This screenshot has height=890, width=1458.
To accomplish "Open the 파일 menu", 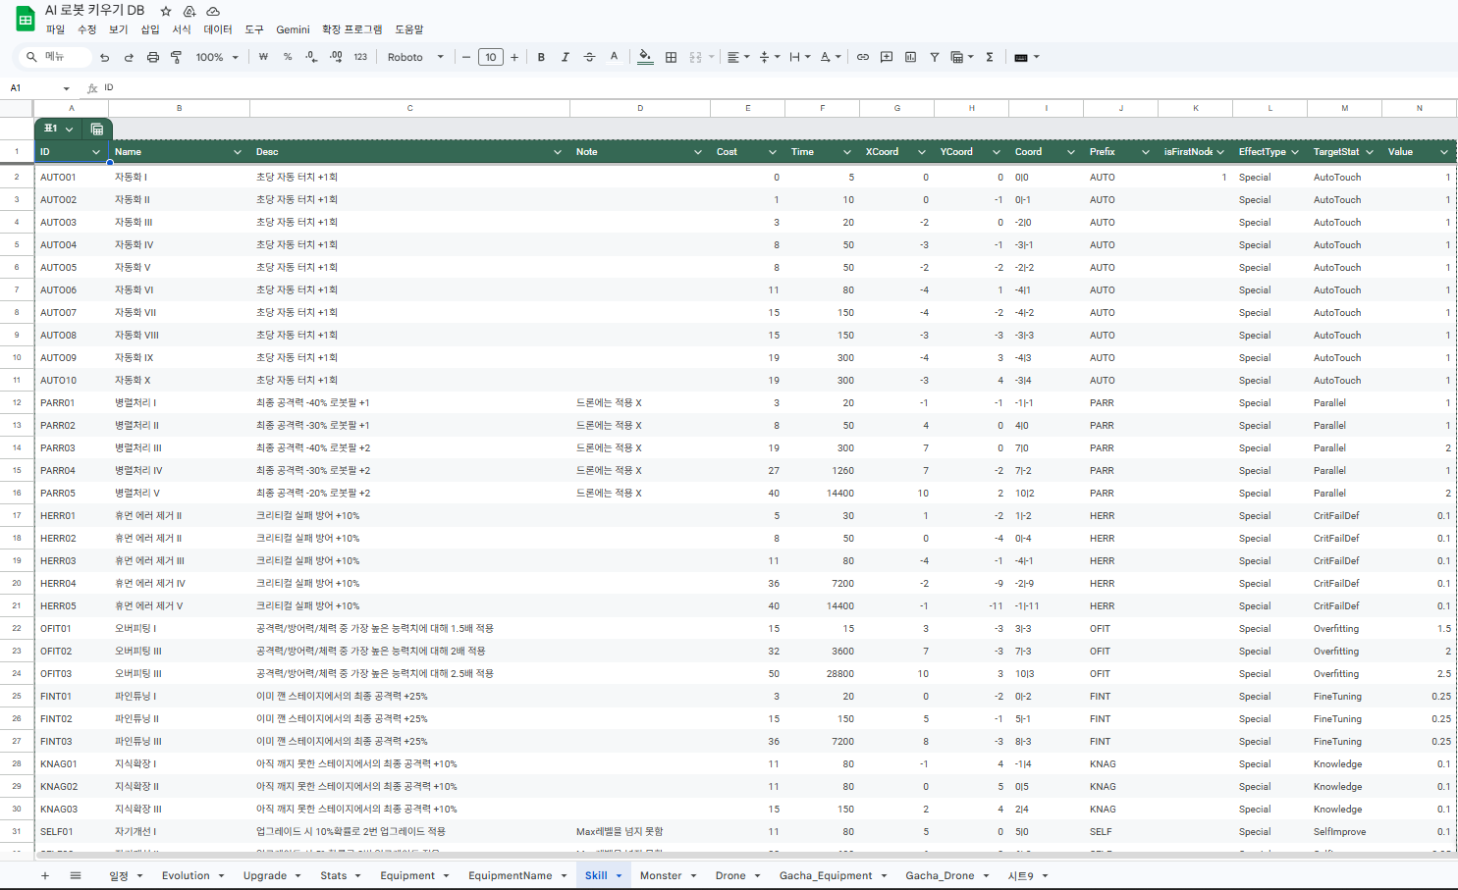I will click(55, 29).
